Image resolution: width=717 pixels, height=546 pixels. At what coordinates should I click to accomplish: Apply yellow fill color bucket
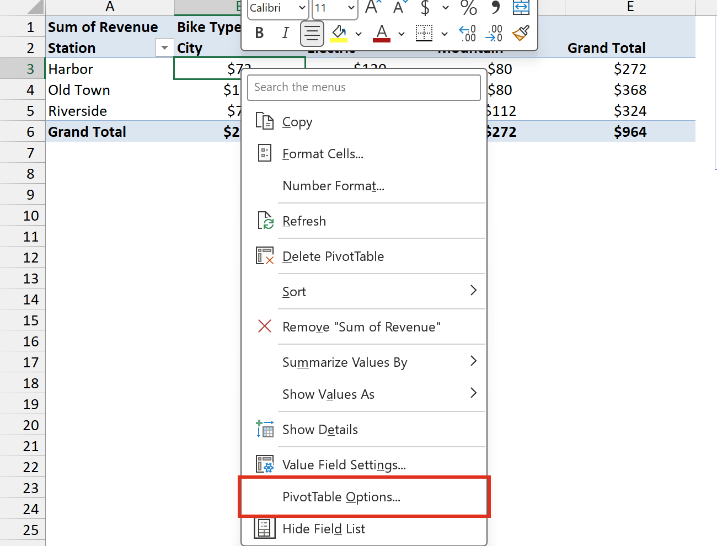point(339,33)
